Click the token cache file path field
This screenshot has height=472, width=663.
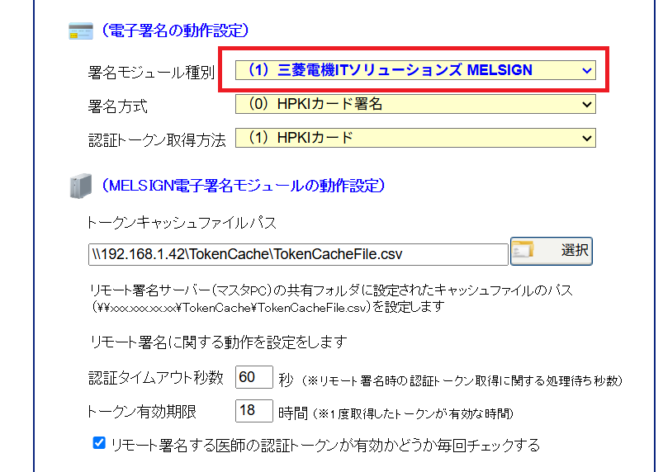pos(298,254)
